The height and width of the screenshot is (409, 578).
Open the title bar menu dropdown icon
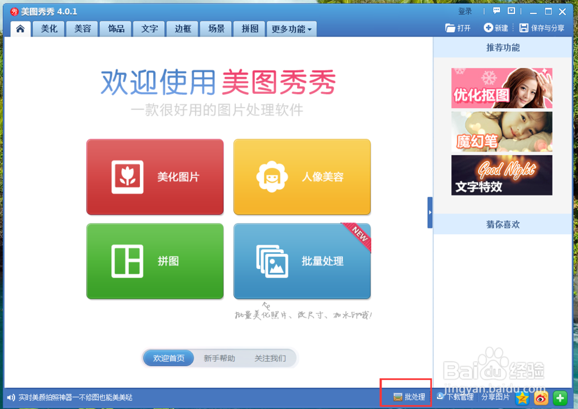[x=512, y=11]
